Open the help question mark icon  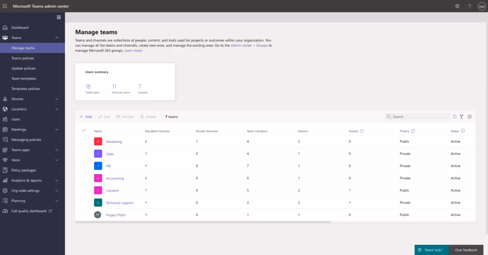(469, 6)
